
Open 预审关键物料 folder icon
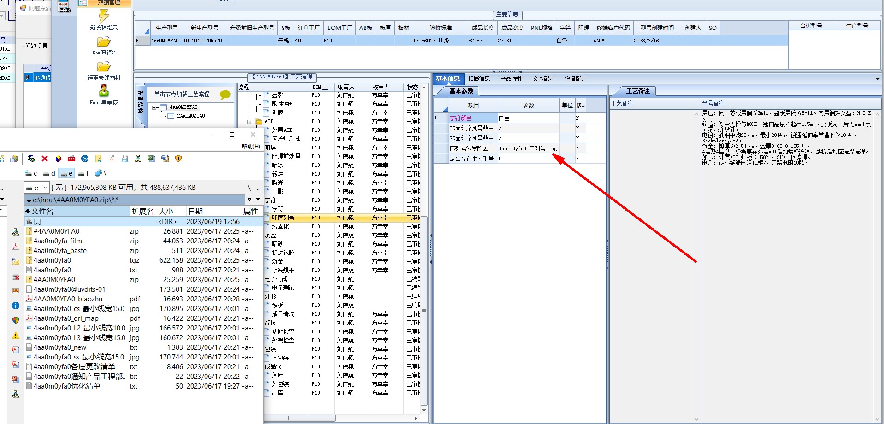pos(104,66)
